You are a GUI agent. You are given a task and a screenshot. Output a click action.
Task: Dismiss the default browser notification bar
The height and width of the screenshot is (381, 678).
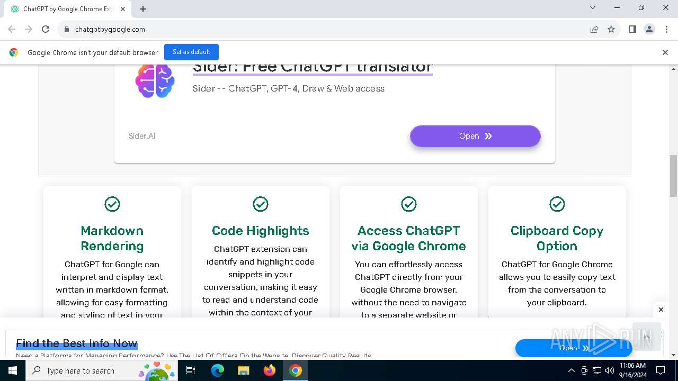click(x=665, y=52)
